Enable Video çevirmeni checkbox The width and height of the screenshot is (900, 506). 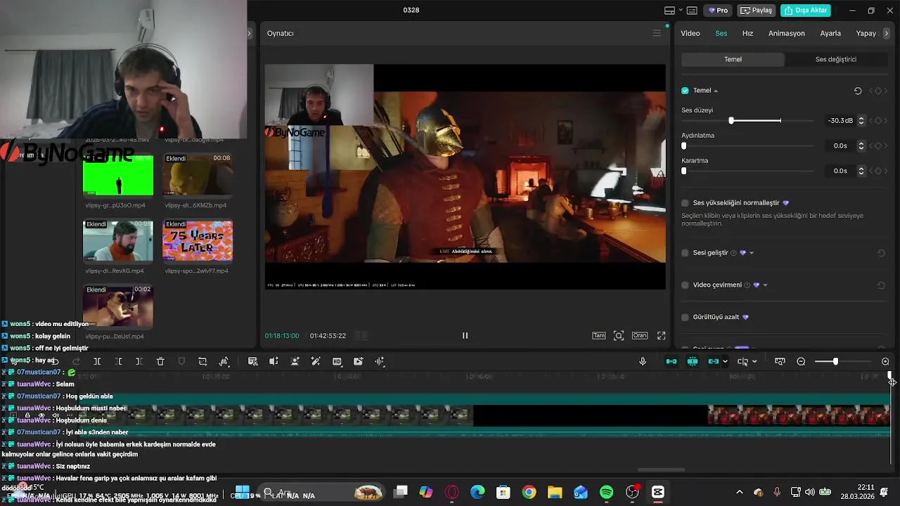coord(685,285)
